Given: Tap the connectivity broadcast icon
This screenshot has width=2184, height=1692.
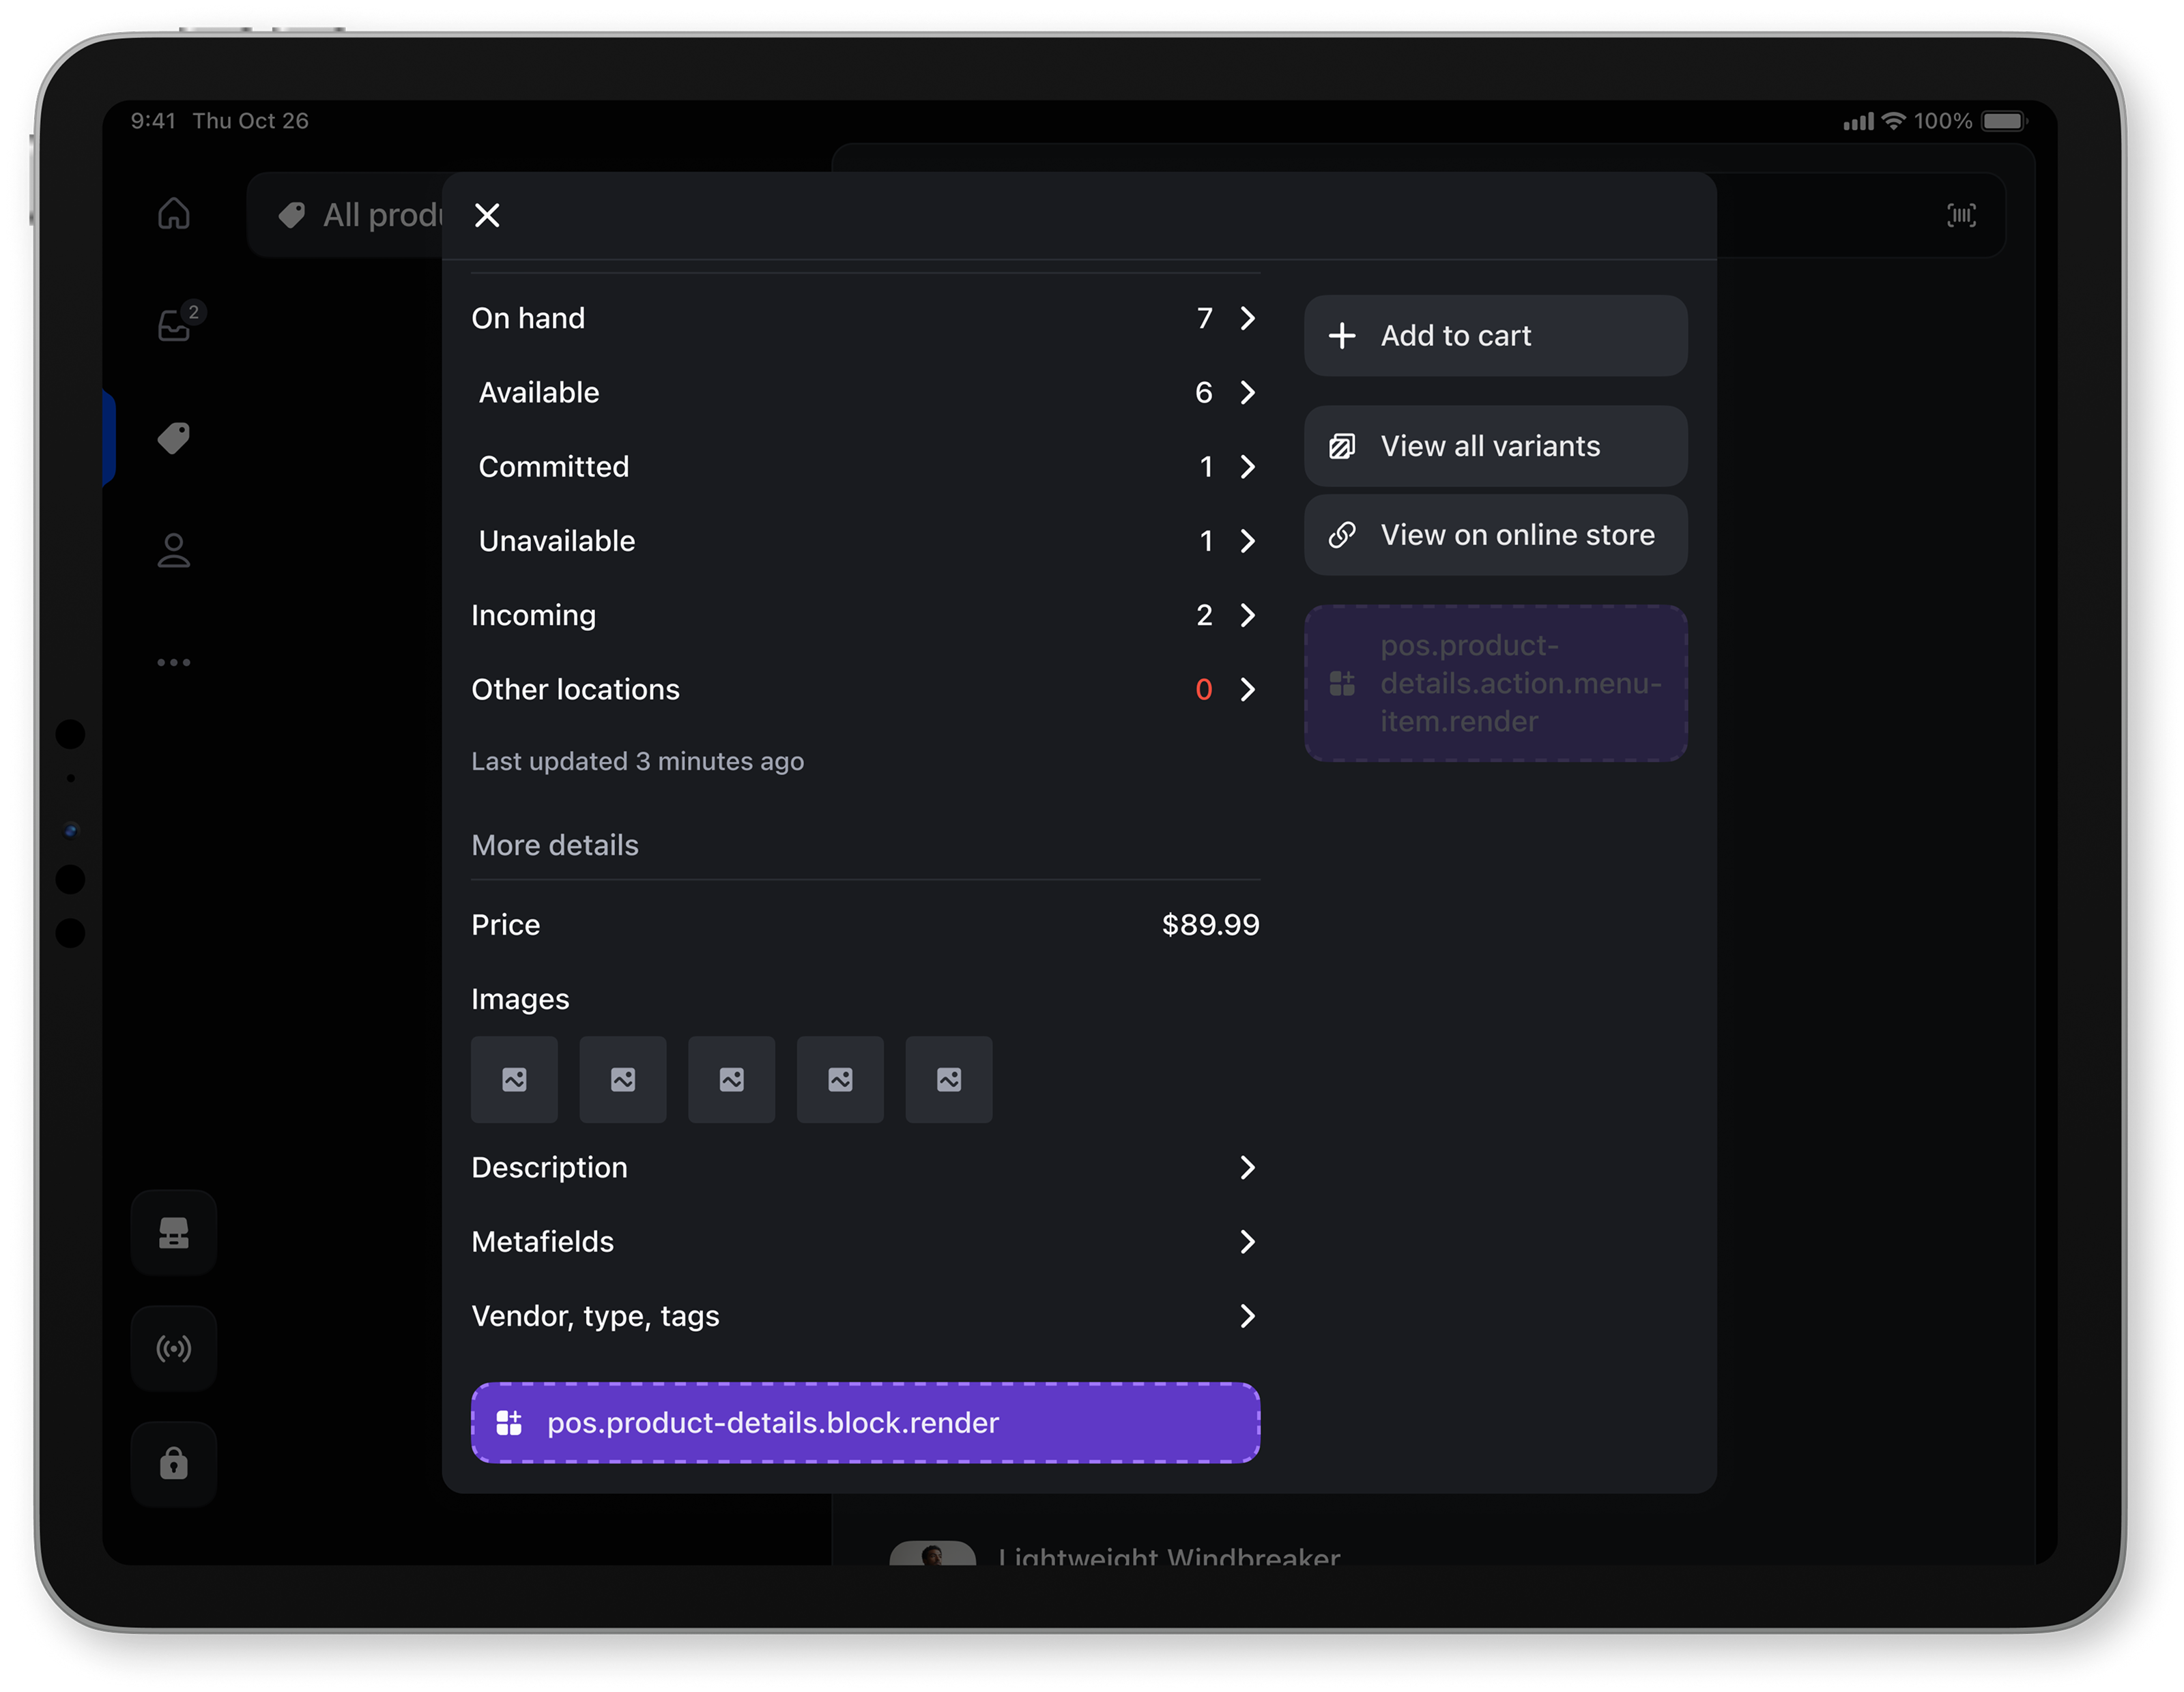Looking at the screenshot, I should [174, 1348].
